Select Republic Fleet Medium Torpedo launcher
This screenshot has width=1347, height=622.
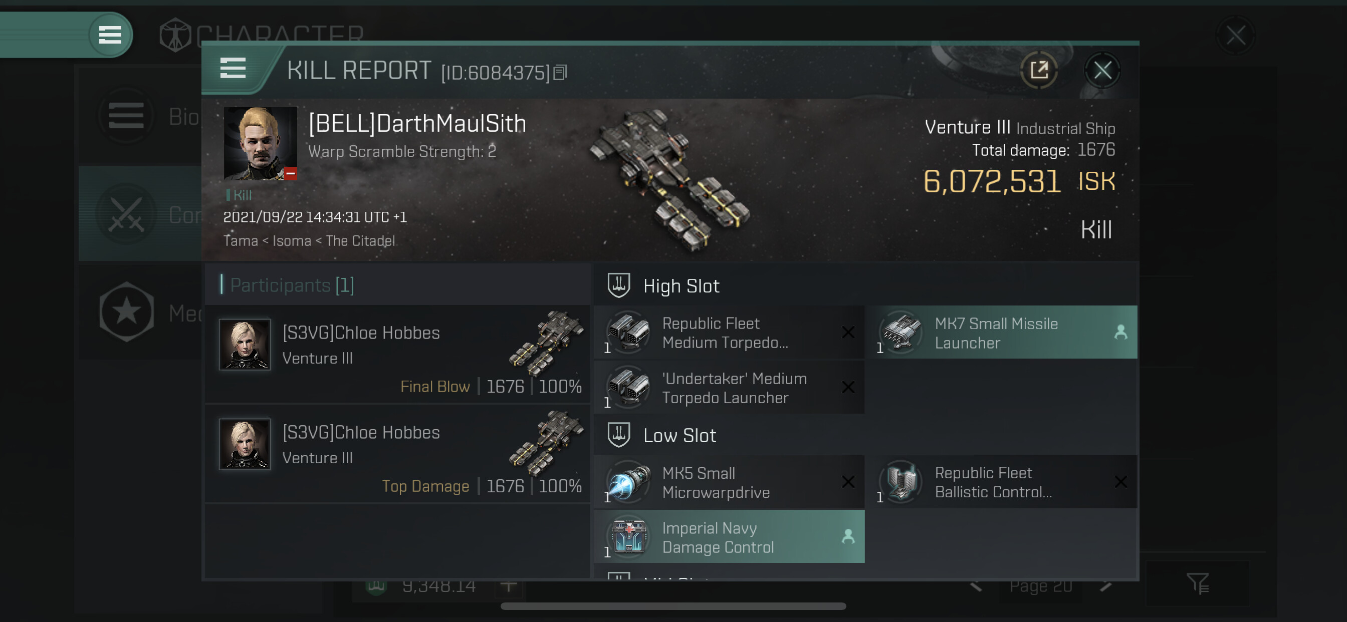click(x=730, y=333)
